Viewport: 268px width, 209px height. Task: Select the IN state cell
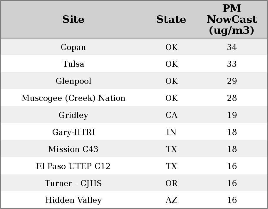click(x=171, y=132)
